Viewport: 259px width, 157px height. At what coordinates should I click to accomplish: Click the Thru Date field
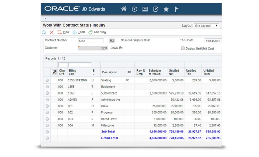pos(212,41)
